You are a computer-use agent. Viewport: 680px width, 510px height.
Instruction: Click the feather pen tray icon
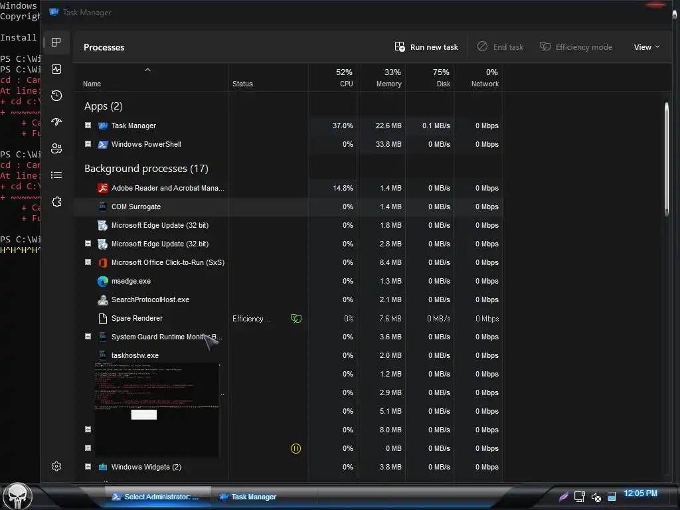(x=563, y=496)
